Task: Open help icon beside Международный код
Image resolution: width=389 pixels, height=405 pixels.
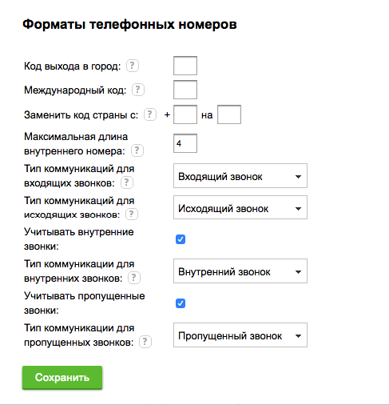Action: pos(138,90)
